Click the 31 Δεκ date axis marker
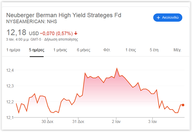Viewport: 192px width, 132px height. (78, 121)
